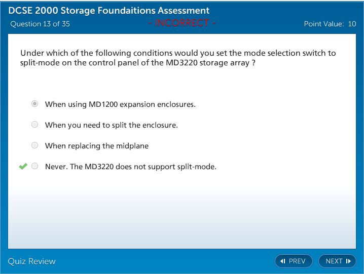Image resolution: width=364 pixels, height=274 pixels.
Task: Pick the 'replacing the midplane' radio button
Action: click(x=34, y=145)
